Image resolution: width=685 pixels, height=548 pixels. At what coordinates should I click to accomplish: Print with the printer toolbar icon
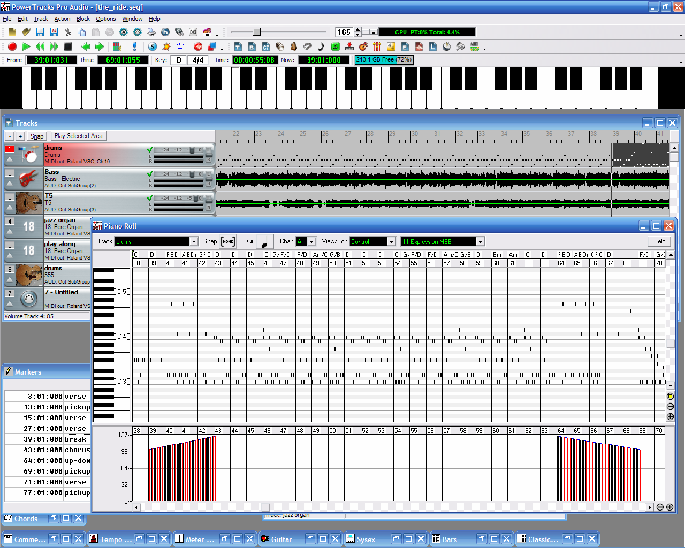pos(151,32)
